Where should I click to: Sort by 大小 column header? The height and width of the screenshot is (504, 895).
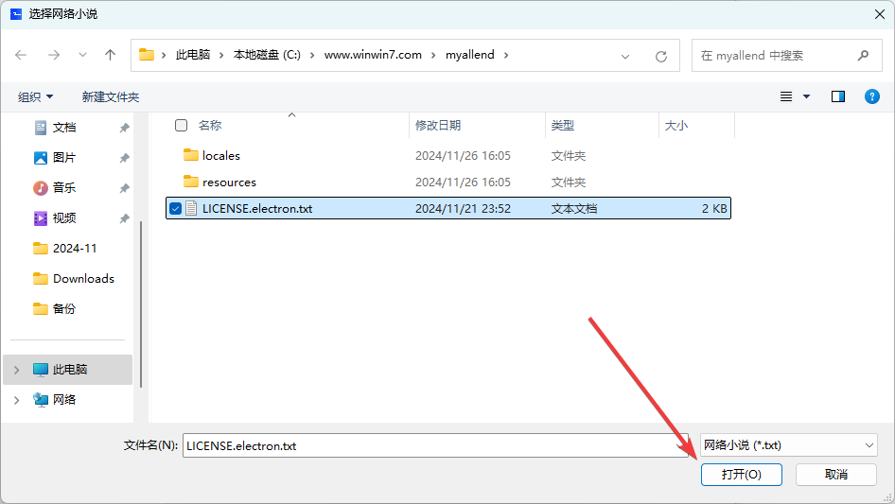[676, 125]
